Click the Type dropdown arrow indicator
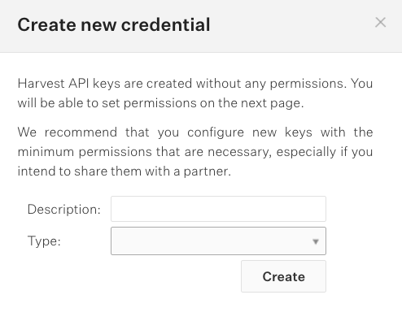The height and width of the screenshot is (321, 402). click(x=316, y=241)
